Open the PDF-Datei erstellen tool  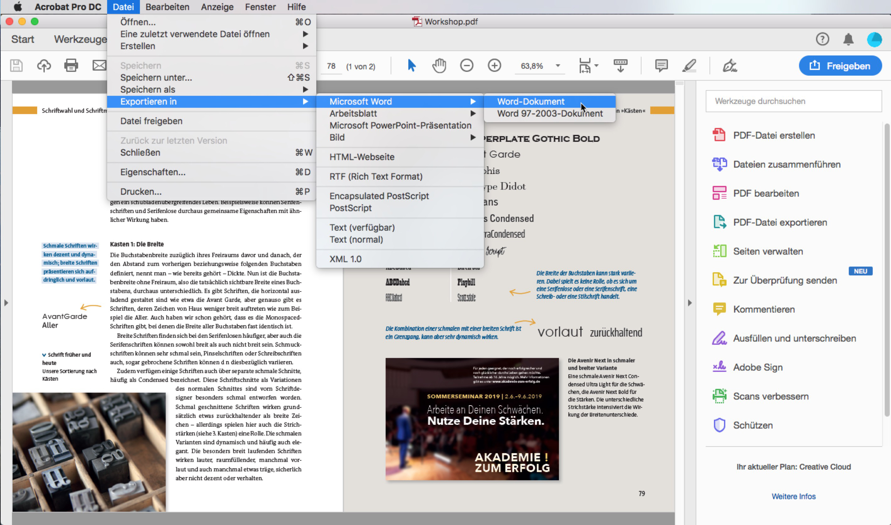pyautogui.click(x=773, y=135)
